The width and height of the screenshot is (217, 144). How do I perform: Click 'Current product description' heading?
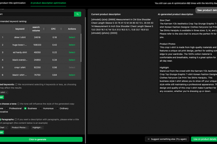[106, 14]
